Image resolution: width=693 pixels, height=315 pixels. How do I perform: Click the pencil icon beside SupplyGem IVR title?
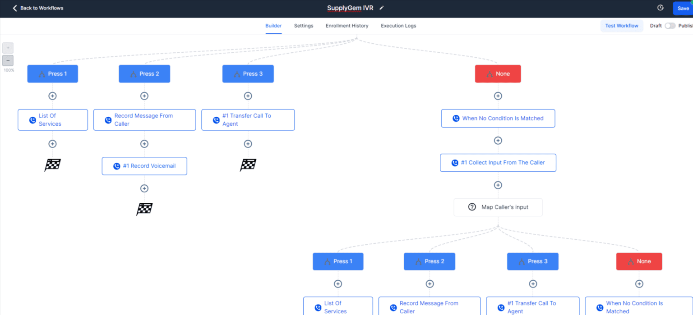tap(382, 8)
